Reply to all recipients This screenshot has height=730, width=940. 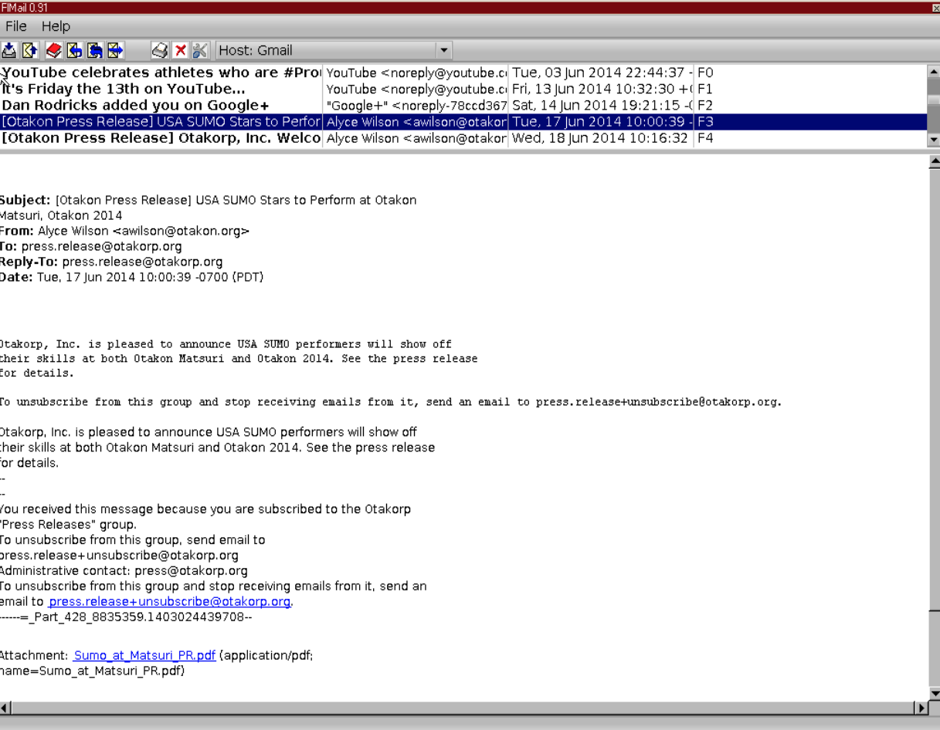[x=96, y=49]
